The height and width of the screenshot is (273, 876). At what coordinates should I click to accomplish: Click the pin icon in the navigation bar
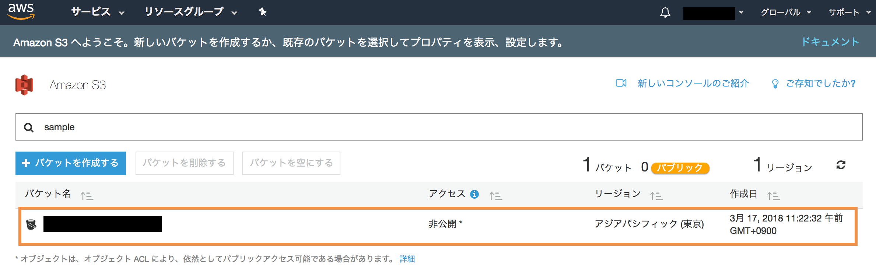(263, 12)
